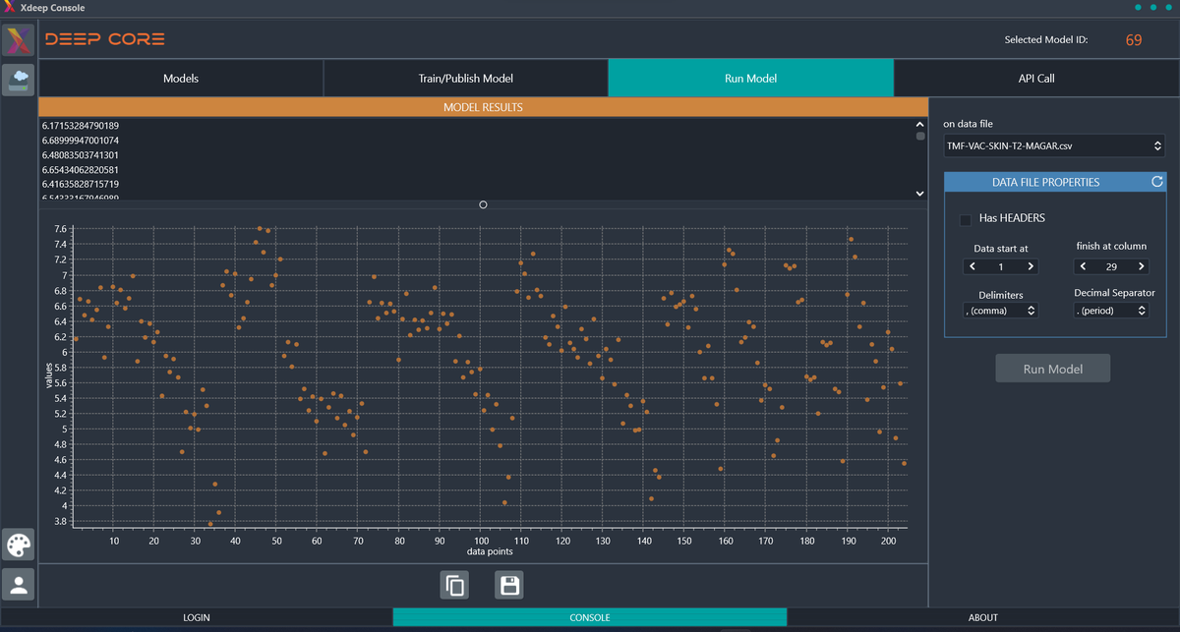The height and width of the screenshot is (632, 1180).
Task: Select result value 6.65434062820581
Action: tap(81, 170)
